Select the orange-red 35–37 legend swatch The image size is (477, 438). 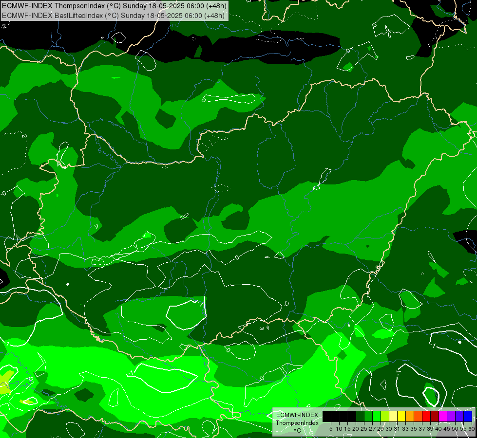tap(418, 417)
